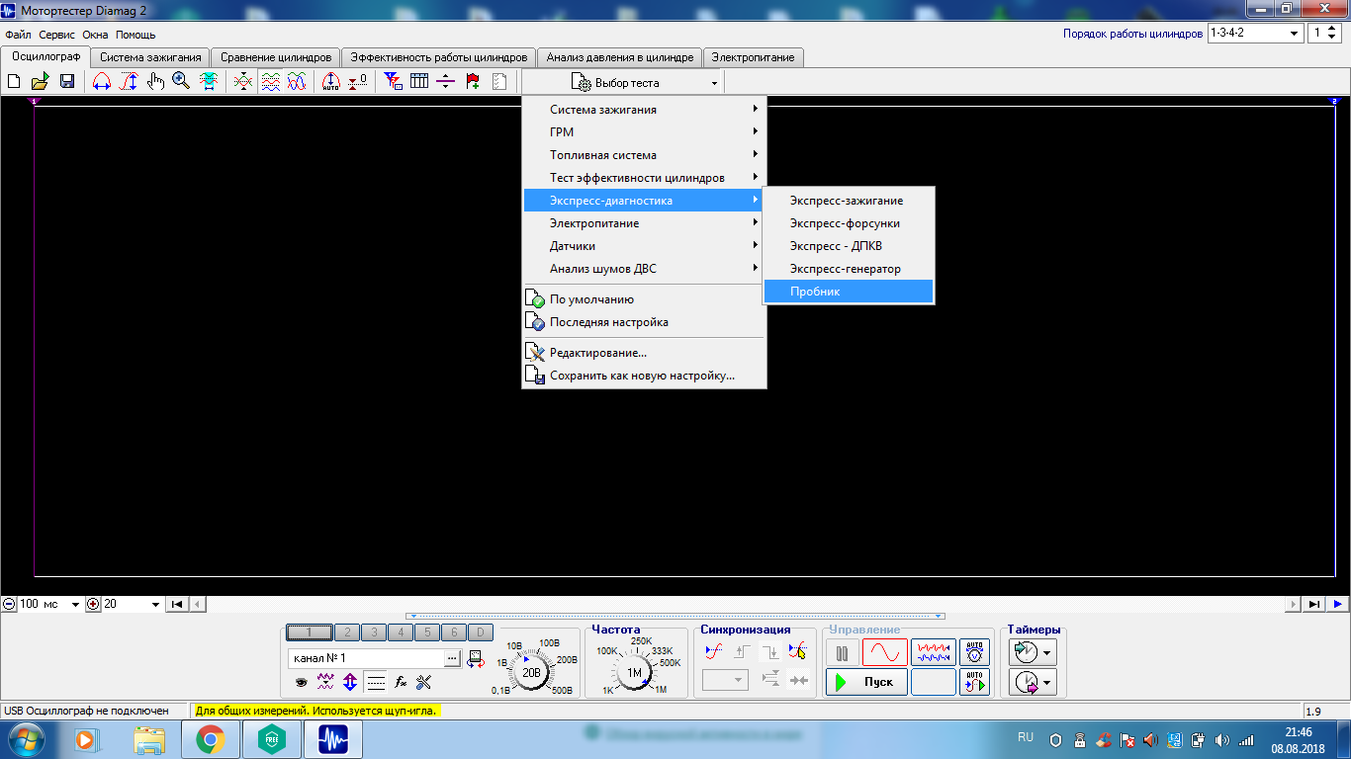Click the table grid toolbar icon
The height and width of the screenshot is (759, 1351).
(x=419, y=82)
